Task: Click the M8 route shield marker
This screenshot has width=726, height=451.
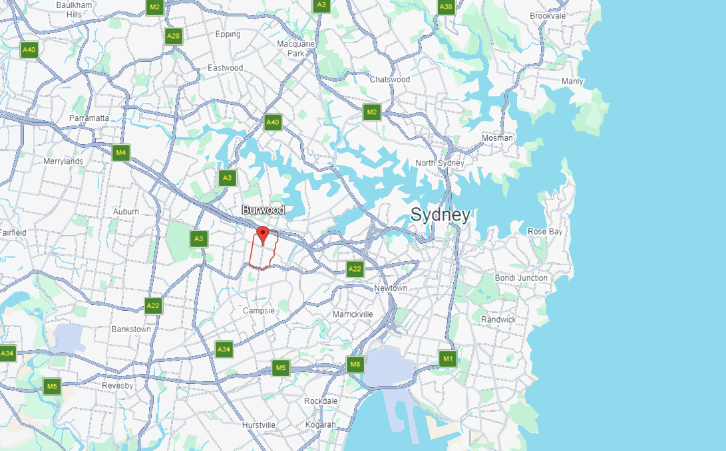Action: pyautogui.click(x=355, y=364)
